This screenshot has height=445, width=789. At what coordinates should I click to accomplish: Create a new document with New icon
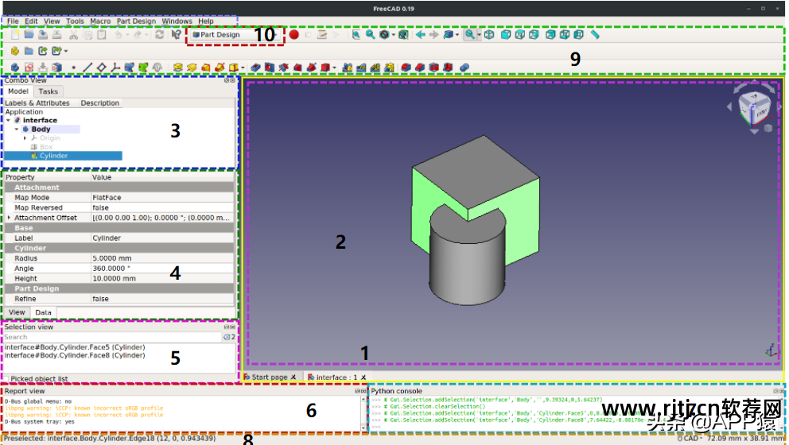coord(15,35)
